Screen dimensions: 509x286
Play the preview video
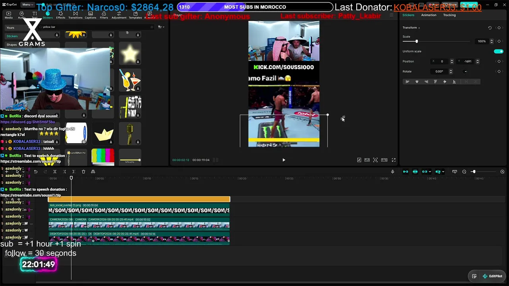284,160
